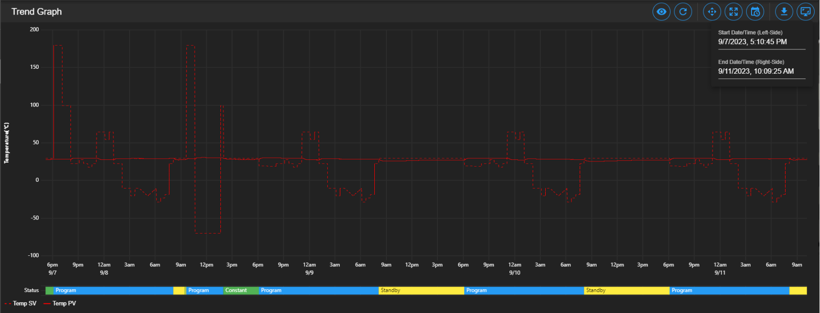Click the 200 y-axis label
The width and height of the screenshot is (820, 313).
click(x=34, y=30)
